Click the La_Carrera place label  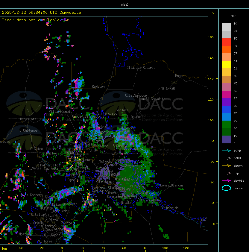34,195
